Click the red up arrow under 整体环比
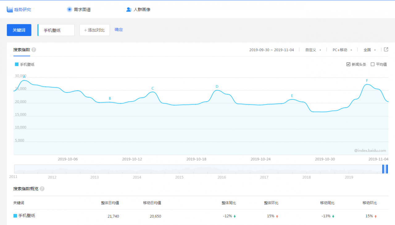This screenshot has height=225, width=395. (x=277, y=216)
